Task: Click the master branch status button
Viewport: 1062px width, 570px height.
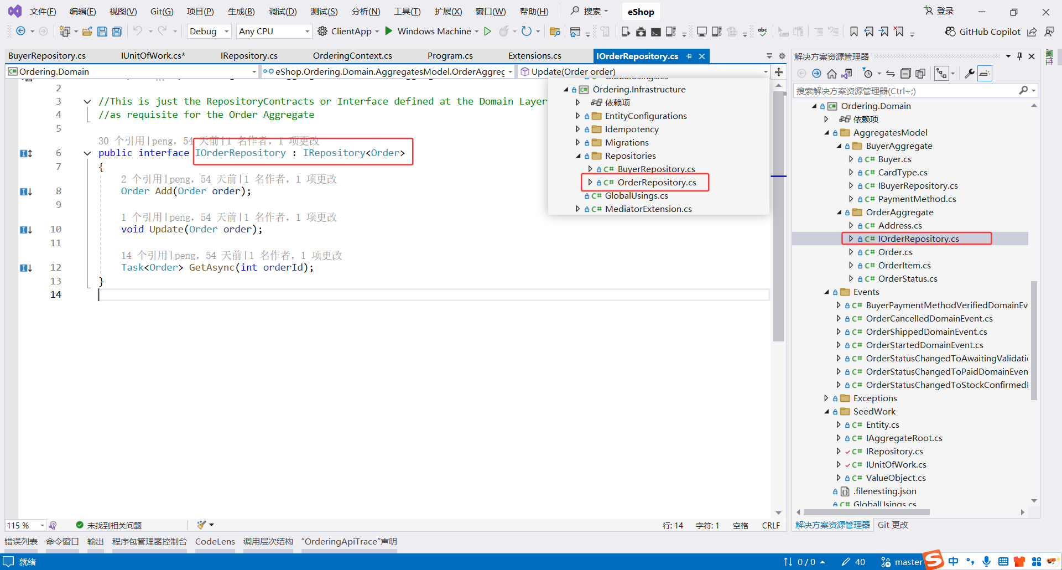Action: point(902,562)
